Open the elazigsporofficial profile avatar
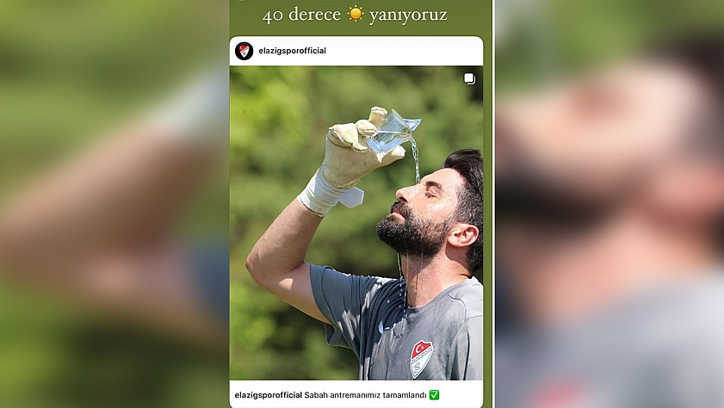 (x=244, y=51)
